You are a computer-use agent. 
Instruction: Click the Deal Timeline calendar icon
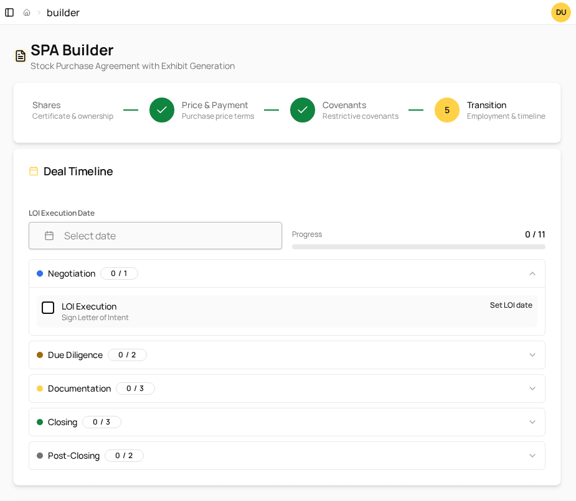(x=34, y=171)
